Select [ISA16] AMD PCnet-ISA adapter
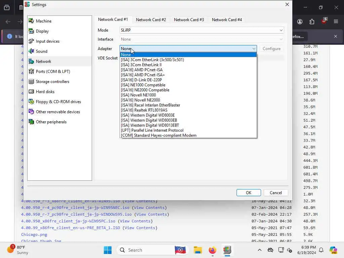Viewport: 344px width, 258px height. 188,70
